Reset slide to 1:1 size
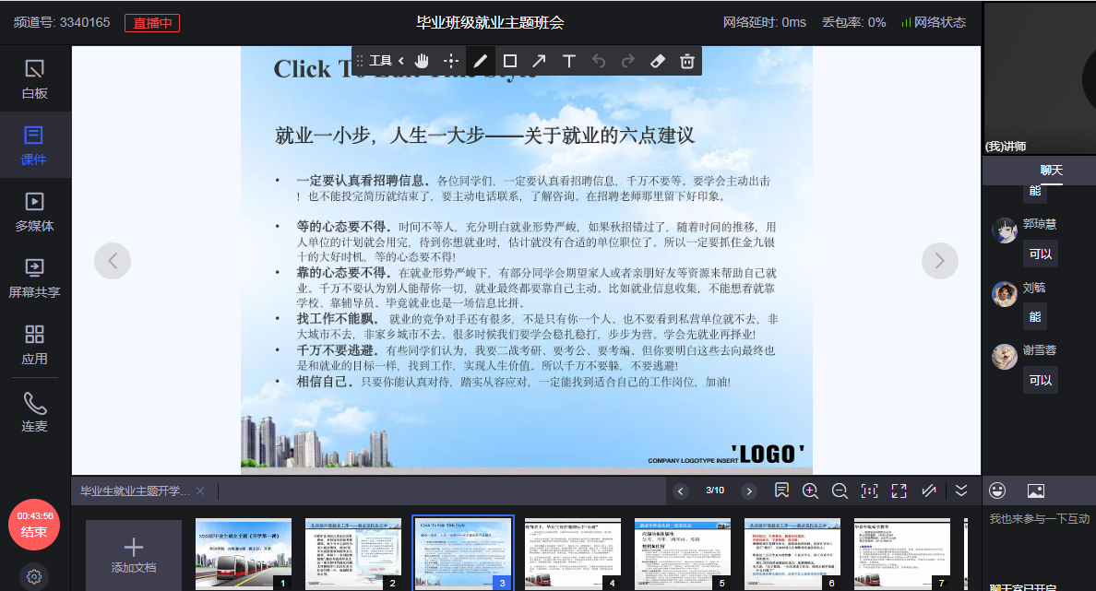Viewport: 1096px width, 591px height. 869,491
